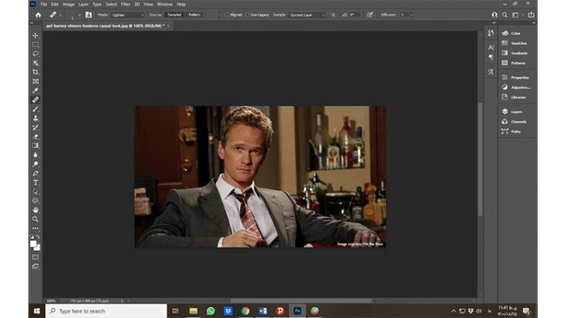Set Source to Sampled
This screenshot has height=318, width=566.
[174, 15]
